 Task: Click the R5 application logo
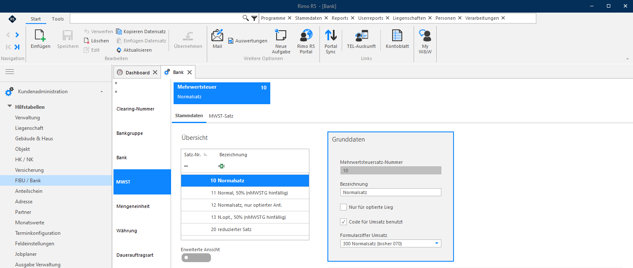(x=13, y=19)
